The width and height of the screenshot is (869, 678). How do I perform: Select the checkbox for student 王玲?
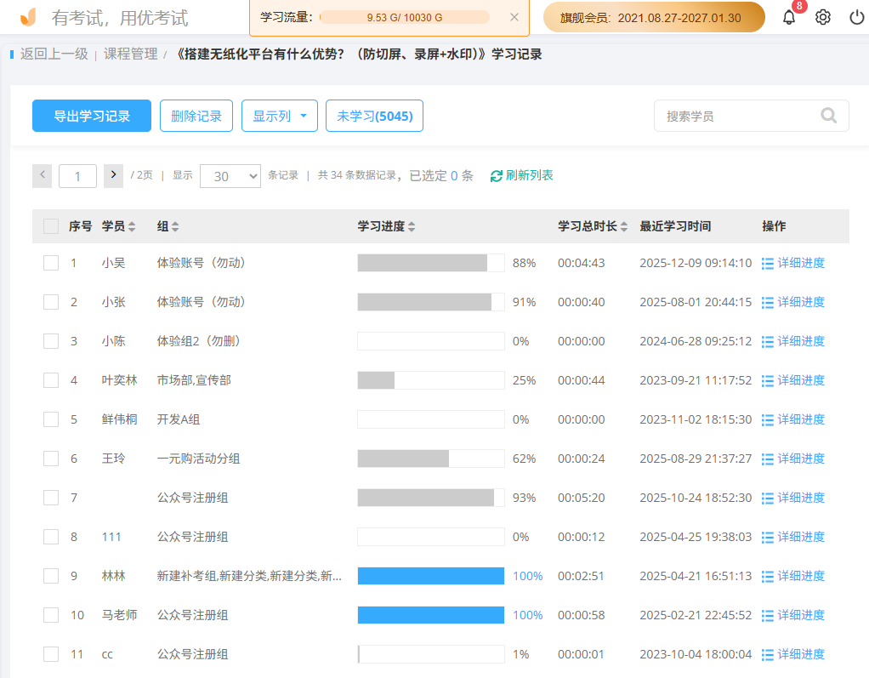click(x=50, y=458)
